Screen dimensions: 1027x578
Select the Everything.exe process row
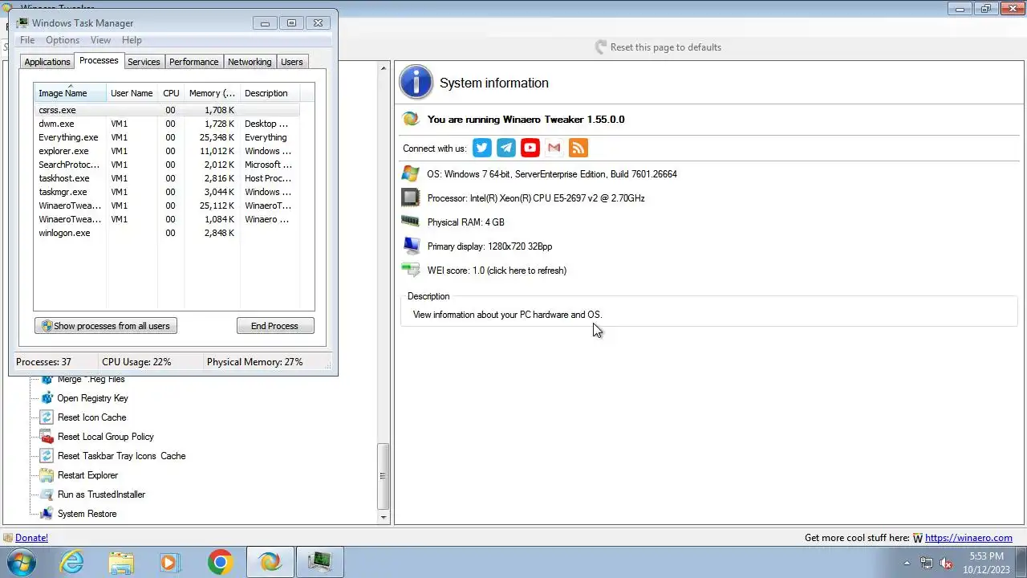coord(167,137)
